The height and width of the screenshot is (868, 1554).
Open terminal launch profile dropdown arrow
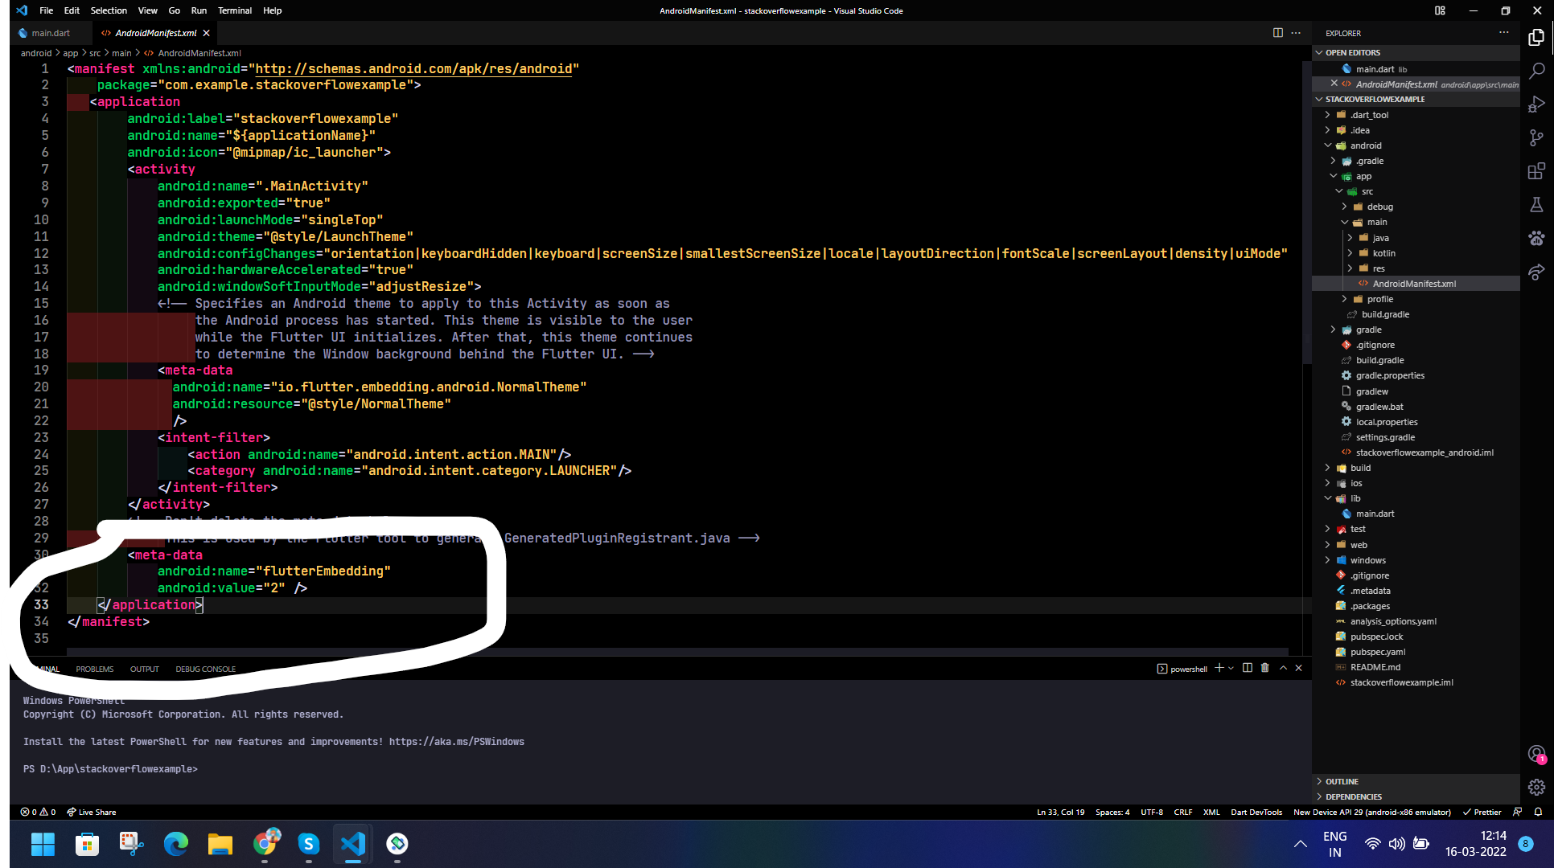[1231, 669]
